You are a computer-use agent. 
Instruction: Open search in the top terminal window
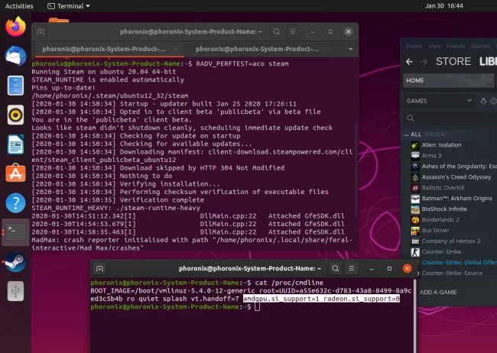click(276, 31)
